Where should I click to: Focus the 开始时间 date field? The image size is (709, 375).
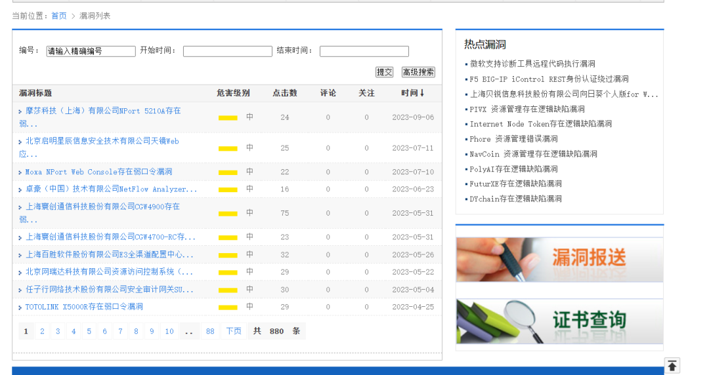pos(227,52)
